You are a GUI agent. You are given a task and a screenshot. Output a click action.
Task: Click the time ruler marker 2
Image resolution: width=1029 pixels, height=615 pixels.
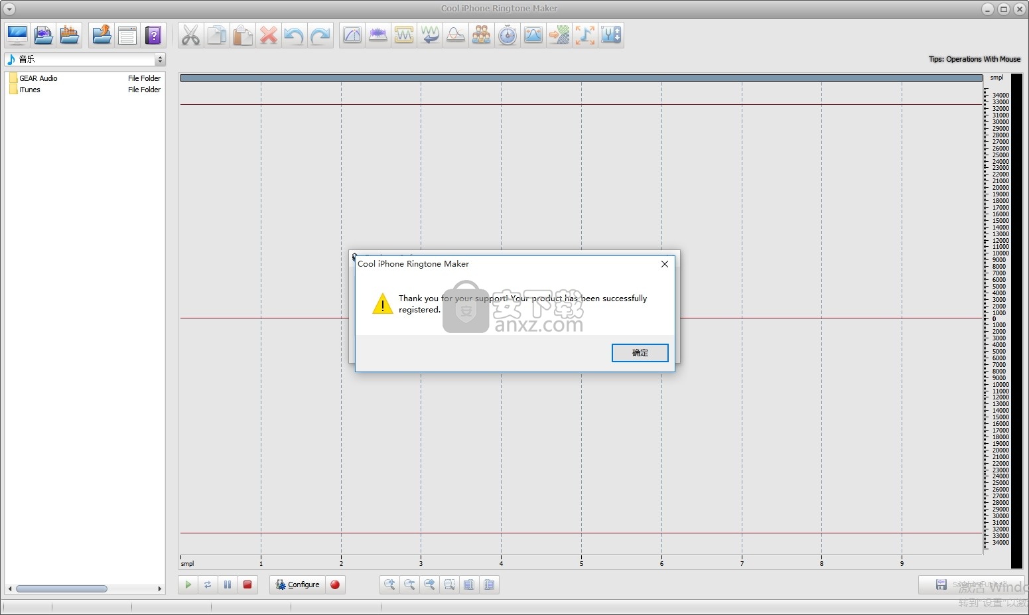(x=341, y=563)
